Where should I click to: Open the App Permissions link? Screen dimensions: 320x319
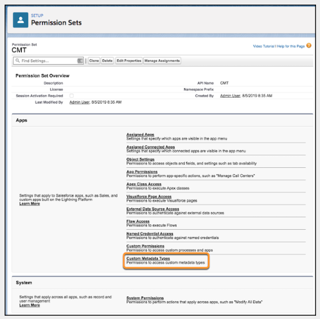point(142,172)
